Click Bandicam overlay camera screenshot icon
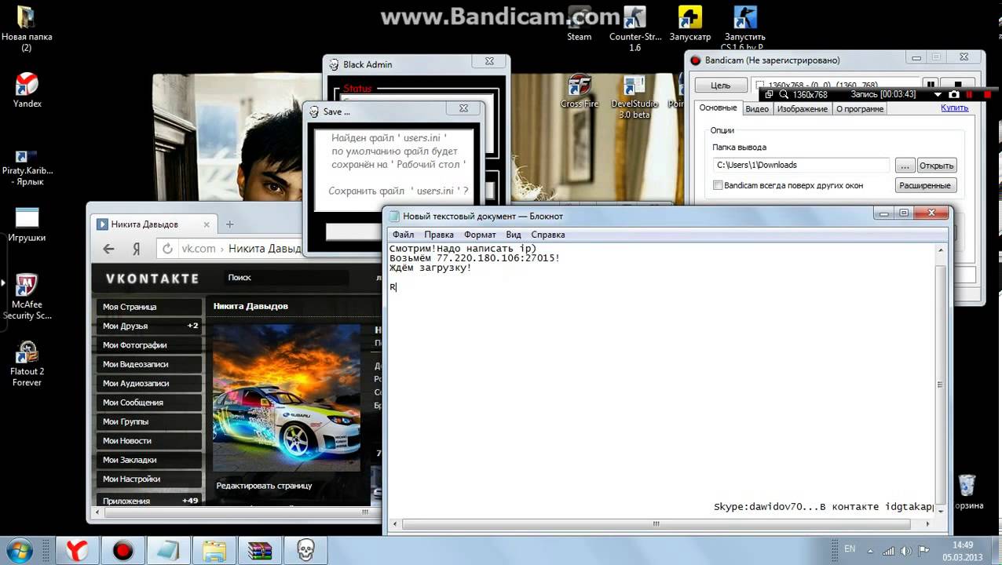Viewport: 1002px width, 565px height. (x=953, y=94)
